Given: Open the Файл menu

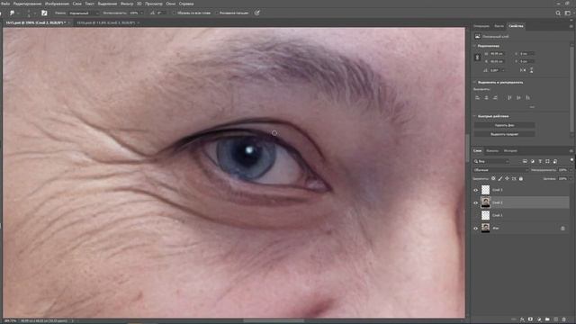Looking at the screenshot, I should tap(5, 4).
